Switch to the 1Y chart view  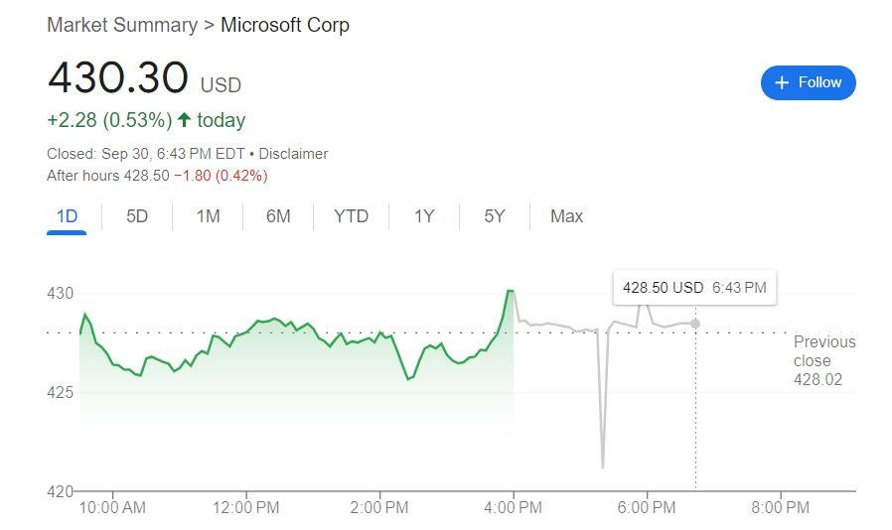coord(424,216)
